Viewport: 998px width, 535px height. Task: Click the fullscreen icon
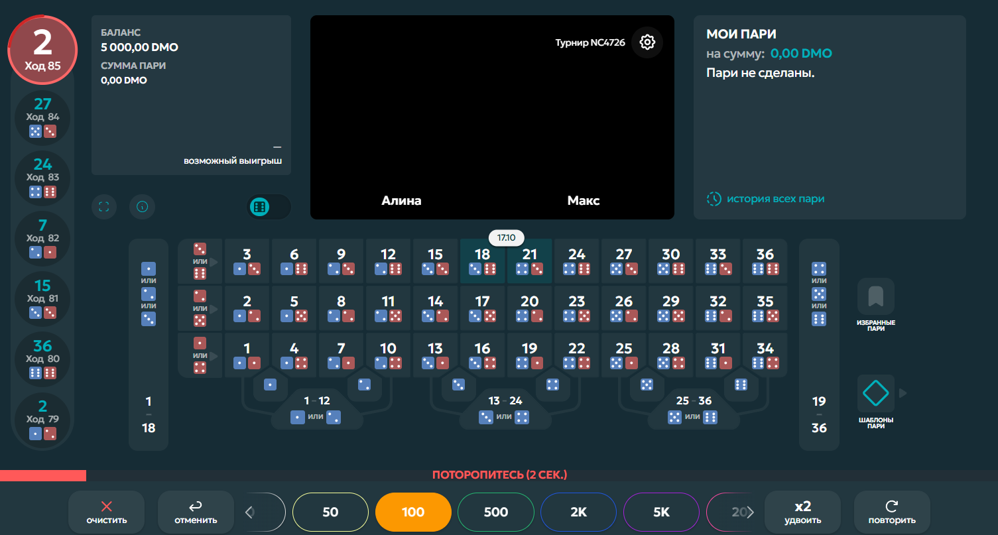pyautogui.click(x=103, y=207)
